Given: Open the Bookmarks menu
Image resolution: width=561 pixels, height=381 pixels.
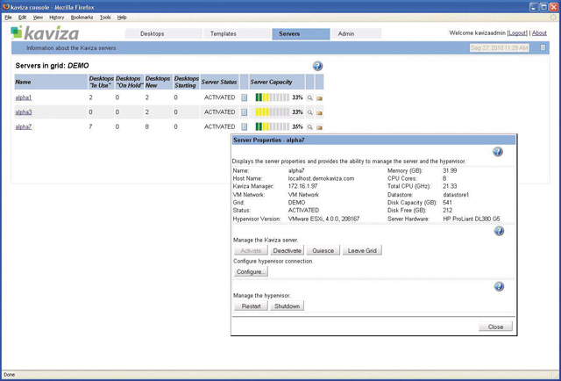Looking at the screenshot, I should [x=82, y=18].
